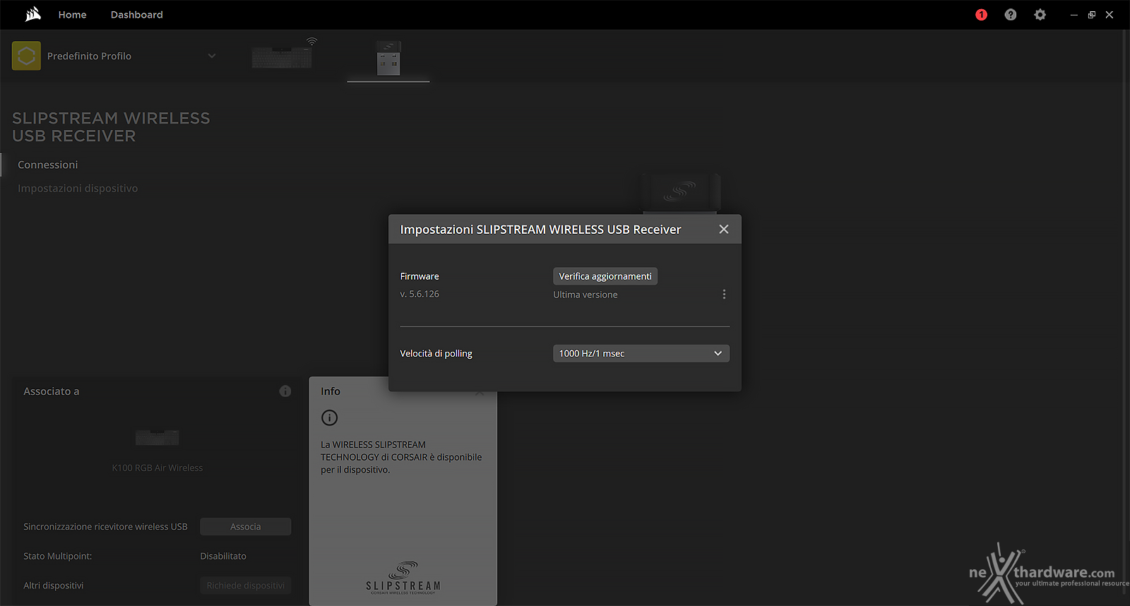The height and width of the screenshot is (606, 1130).
Task: Click the Associa button
Action: pos(246,527)
